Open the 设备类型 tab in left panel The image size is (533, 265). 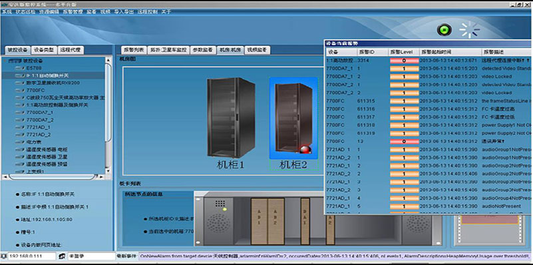pyautogui.click(x=44, y=50)
